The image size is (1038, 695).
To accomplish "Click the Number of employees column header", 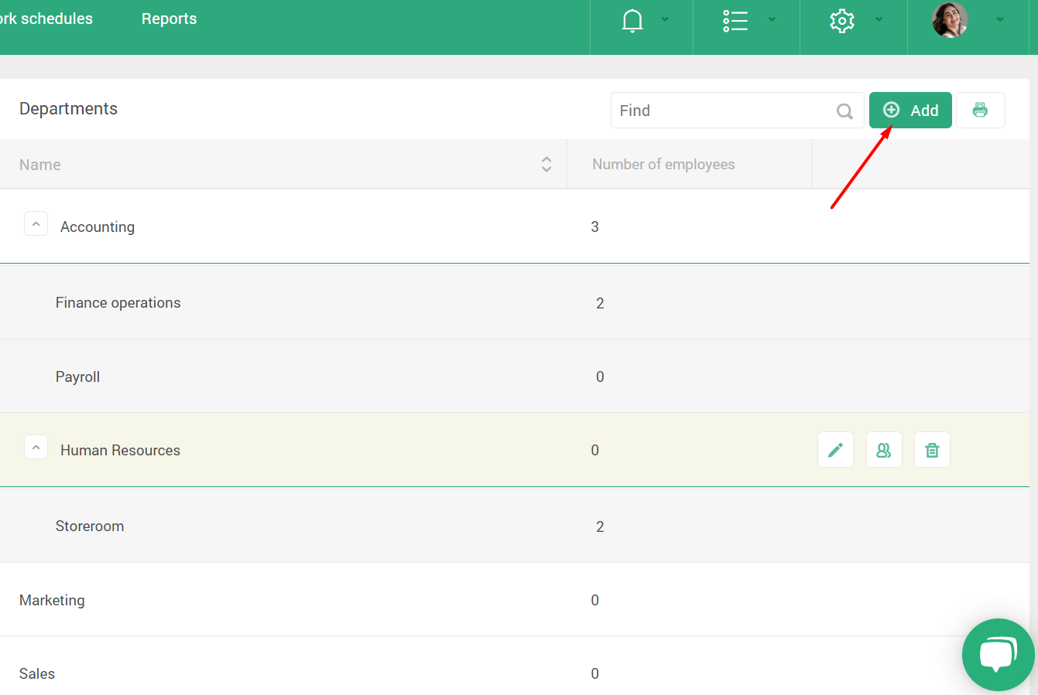I will click(663, 164).
